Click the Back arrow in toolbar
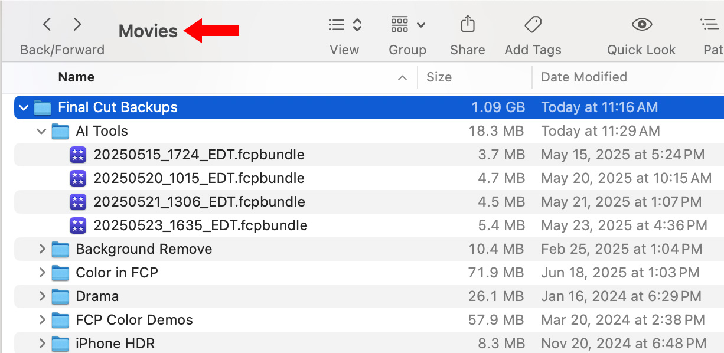Screen dimensions: 724x353 point(47,24)
